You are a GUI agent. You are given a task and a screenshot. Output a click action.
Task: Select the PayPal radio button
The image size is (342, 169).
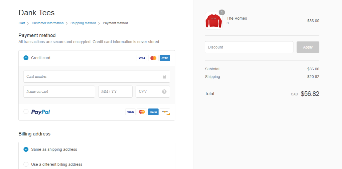tap(26, 112)
